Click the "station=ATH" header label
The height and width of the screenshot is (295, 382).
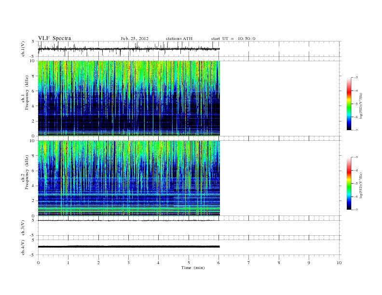click(x=179, y=39)
